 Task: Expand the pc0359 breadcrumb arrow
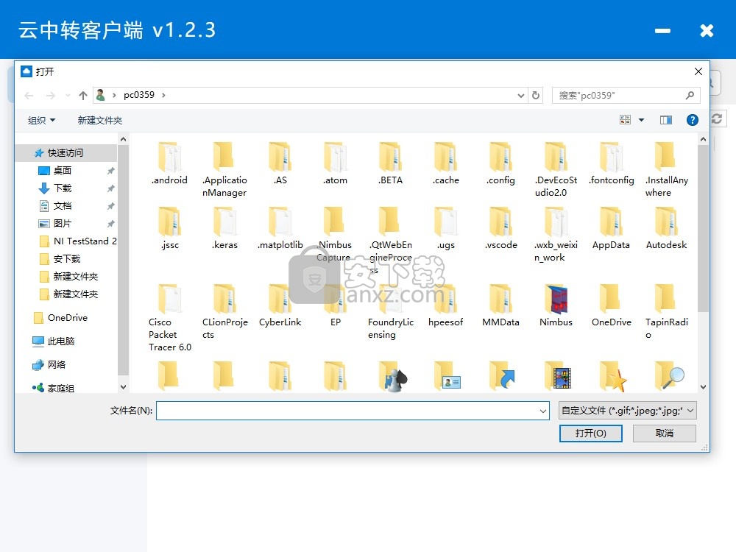click(x=163, y=95)
